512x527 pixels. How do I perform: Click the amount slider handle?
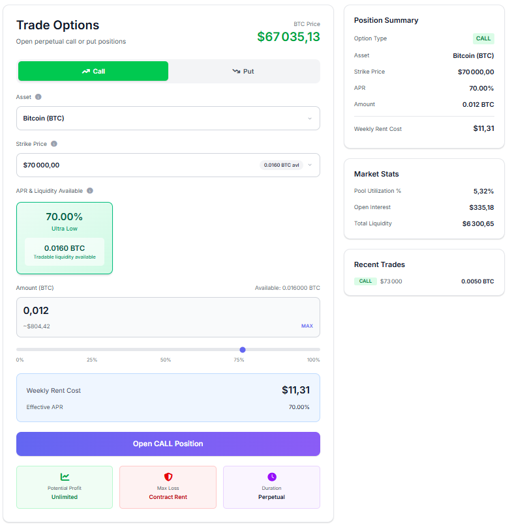(x=243, y=350)
